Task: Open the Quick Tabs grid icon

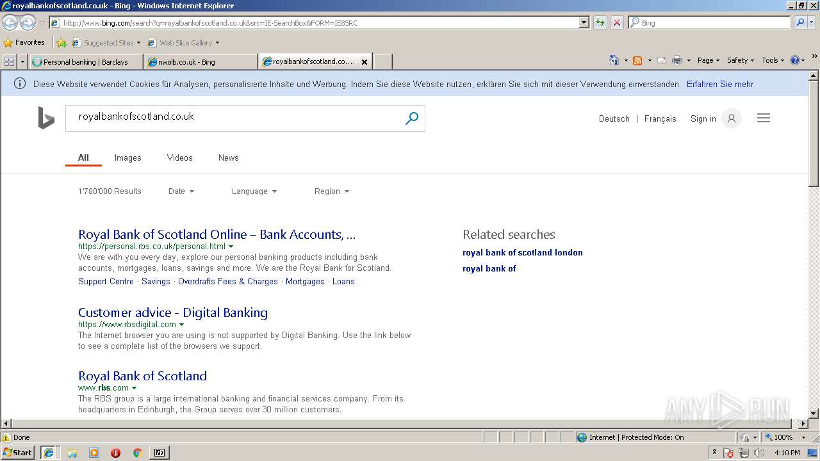Action: click(x=9, y=61)
